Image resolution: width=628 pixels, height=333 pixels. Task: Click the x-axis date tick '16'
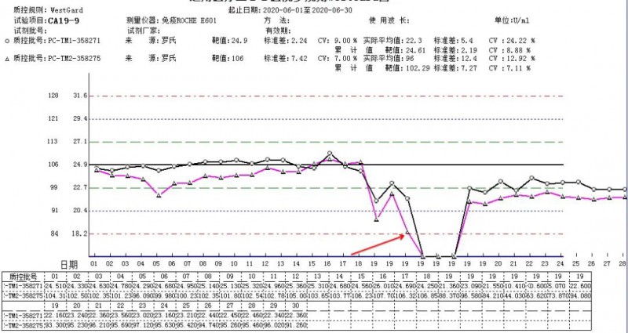pos(327,264)
